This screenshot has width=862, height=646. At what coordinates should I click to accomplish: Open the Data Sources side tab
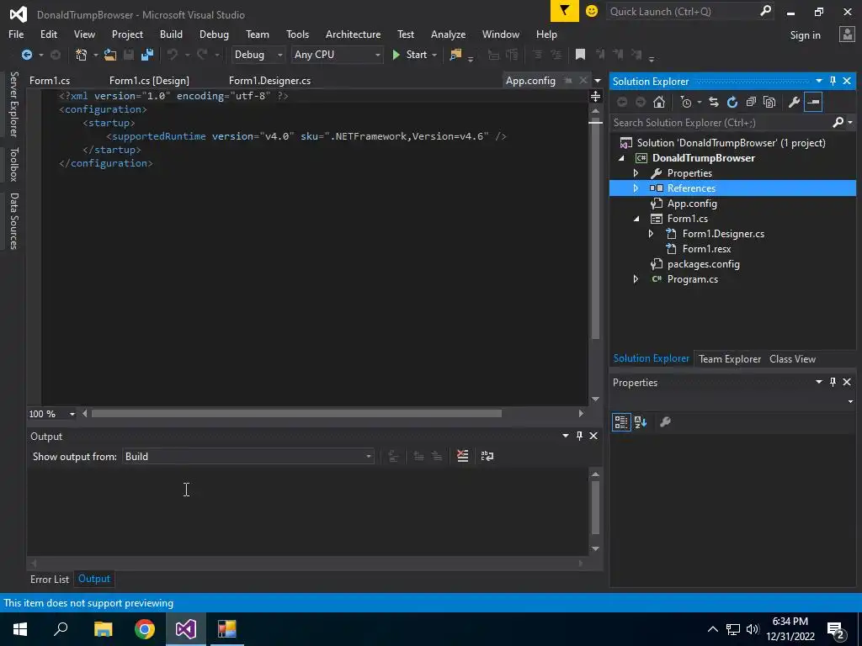click(14, 221)
